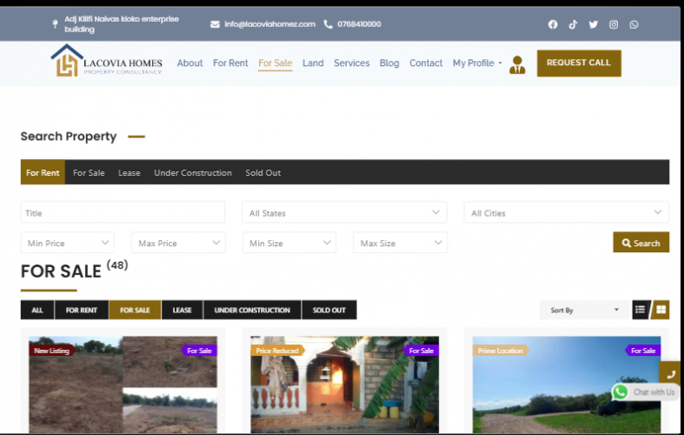
Task: Click the 0768410000 phone number
Action: pos(359,24)
